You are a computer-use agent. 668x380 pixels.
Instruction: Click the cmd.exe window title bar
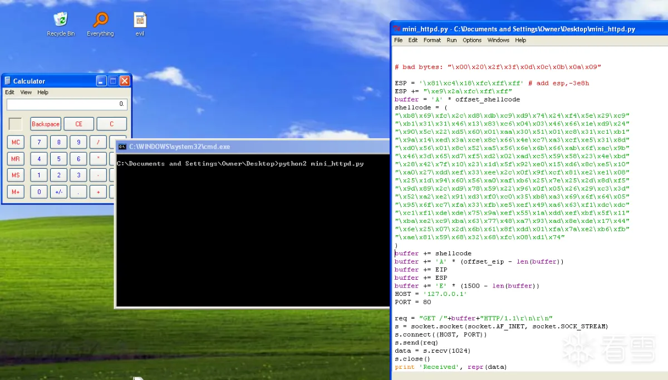point(252,147)
